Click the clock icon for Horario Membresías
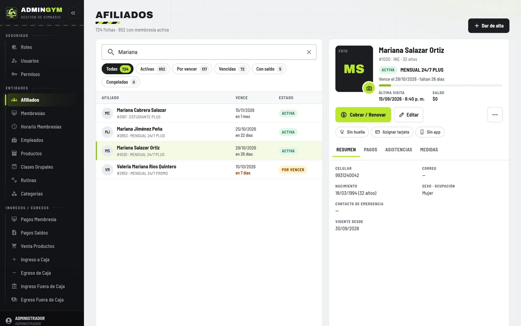This screenshot has height=326, width=521. pyautogui.click(x=14, y=127)
